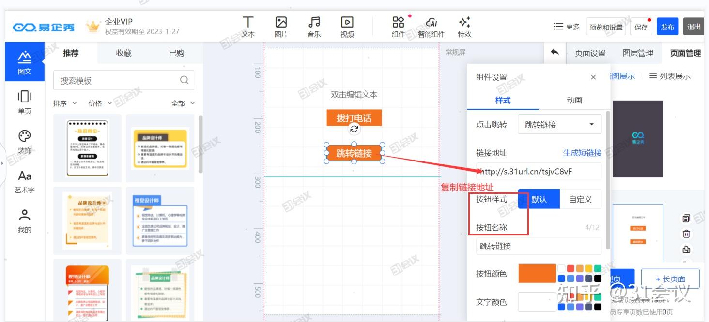
Task: Add music with the 音乐 tool
Action: 314,27
